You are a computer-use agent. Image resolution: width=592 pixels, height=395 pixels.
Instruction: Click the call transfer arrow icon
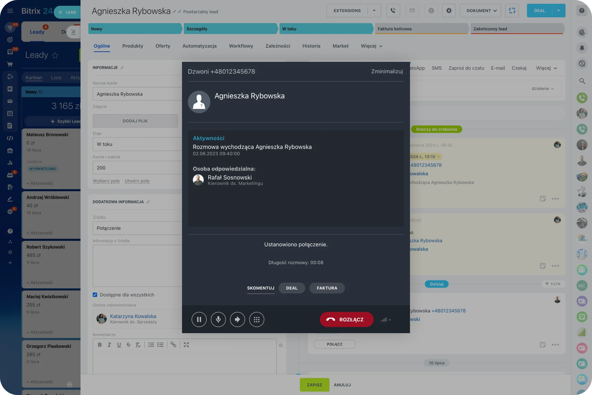pos(237,319)
